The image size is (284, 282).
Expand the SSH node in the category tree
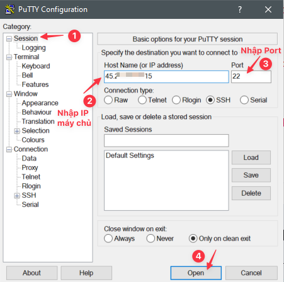[17, 196]
